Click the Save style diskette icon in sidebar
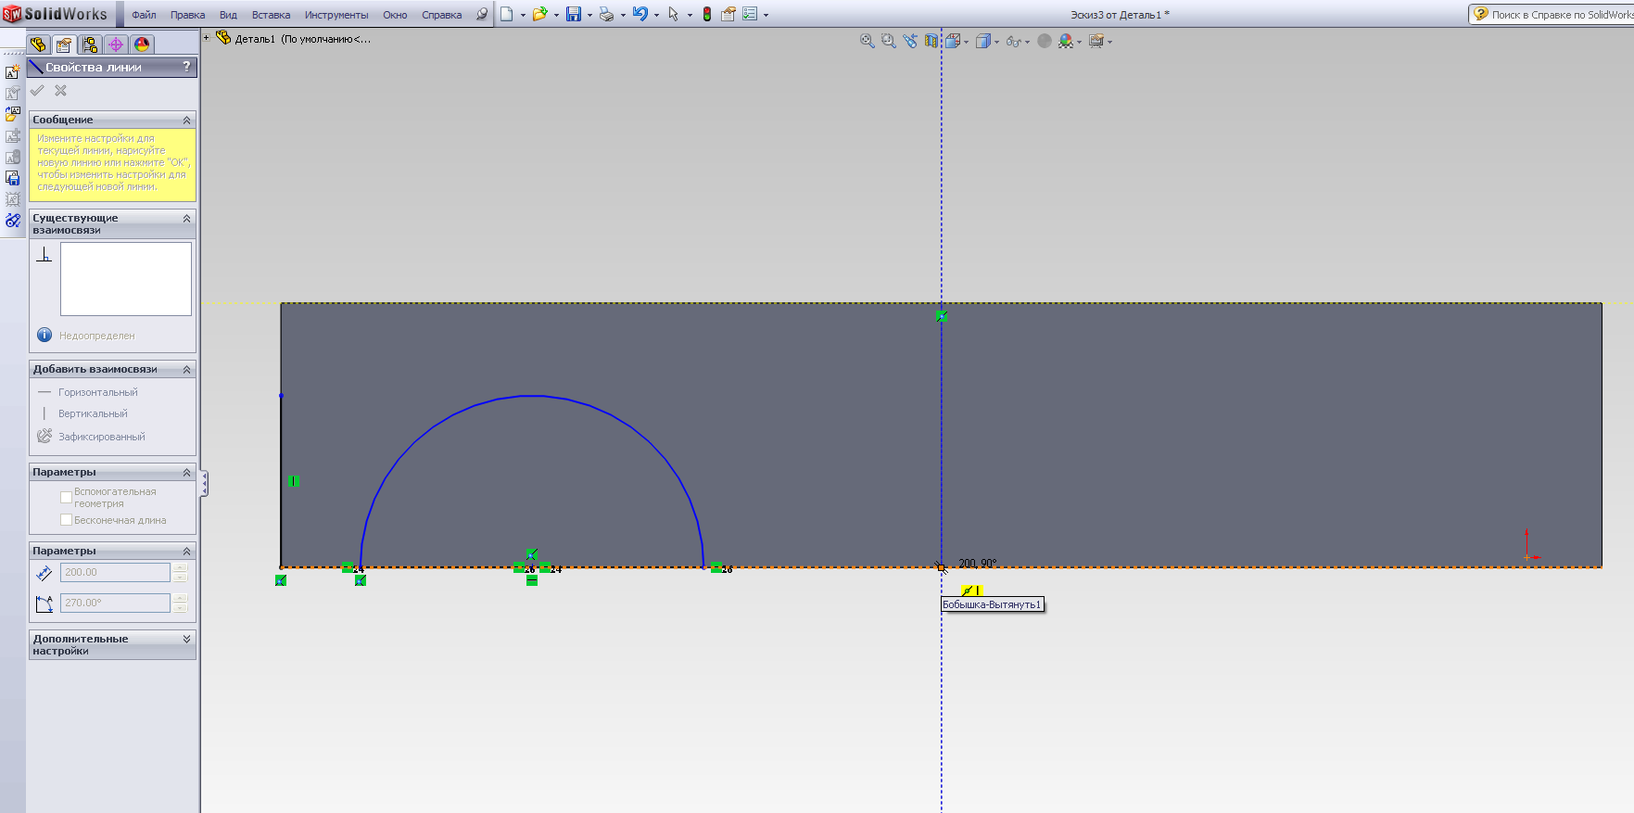This screenshot has height=813, width=1634. coord(12,178)
